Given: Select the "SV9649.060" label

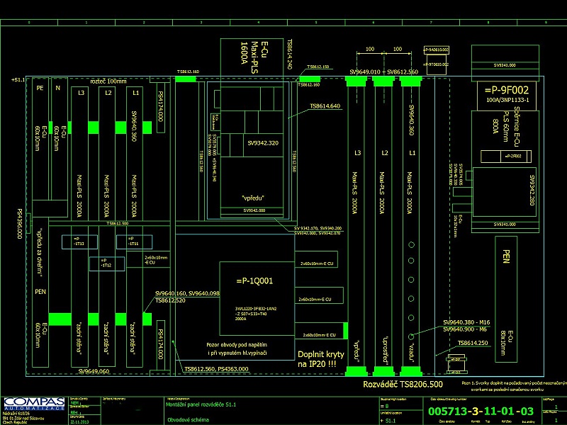Looking at the screenshot, I should point(94,371).
